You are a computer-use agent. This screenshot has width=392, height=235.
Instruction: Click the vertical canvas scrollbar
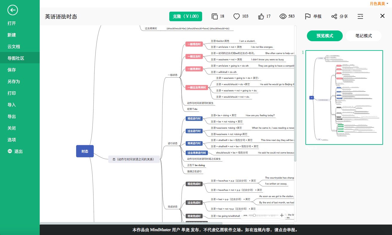(x=295, y=107)
